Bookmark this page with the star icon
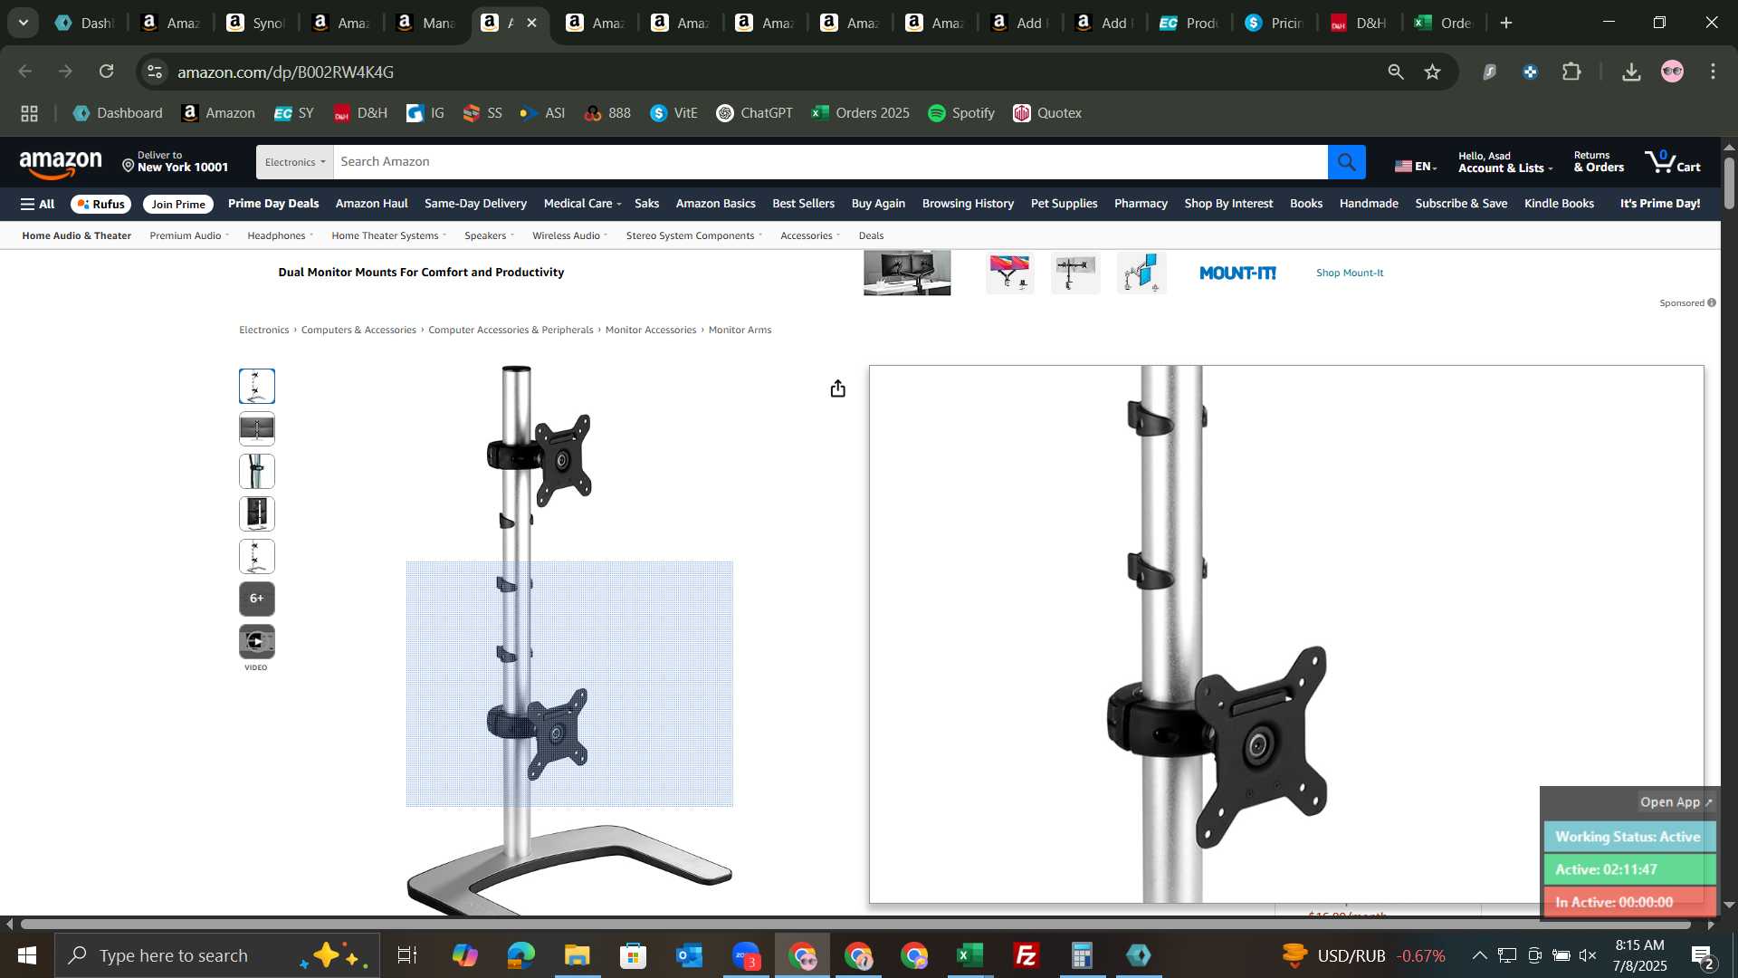This screenshot has height=978, width=1738. (1432, 72)
